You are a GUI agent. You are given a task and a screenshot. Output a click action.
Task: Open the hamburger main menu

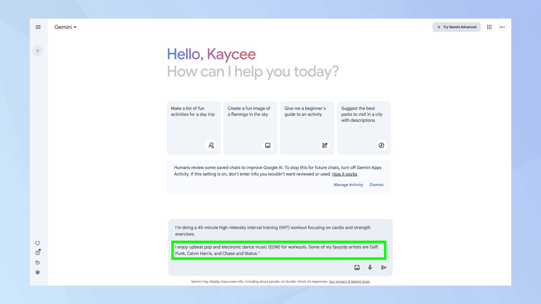[38, 27]
